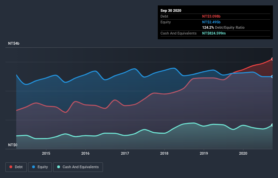
Task: Click the 2018 x-axis label
Action: (x=164, y=153)
